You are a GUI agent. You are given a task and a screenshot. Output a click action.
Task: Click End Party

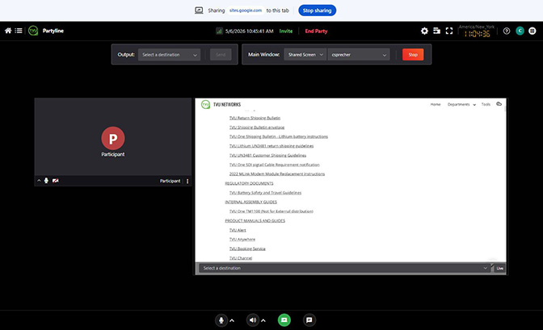pyautogui.click(x=316, y=31)
